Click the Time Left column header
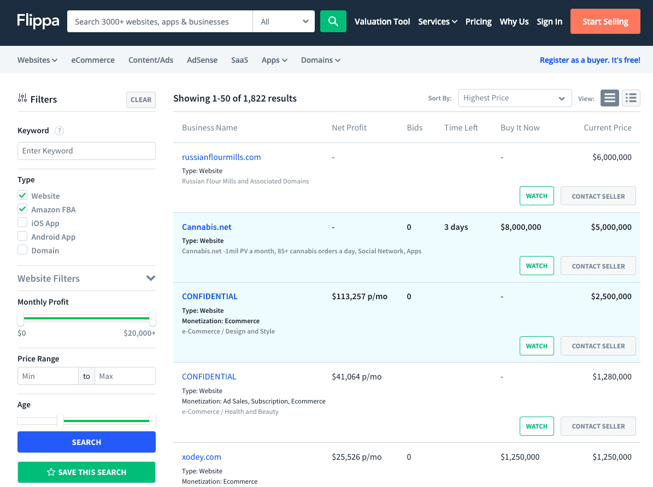Screen dimensions: 653x487 (x=461, y=127)
